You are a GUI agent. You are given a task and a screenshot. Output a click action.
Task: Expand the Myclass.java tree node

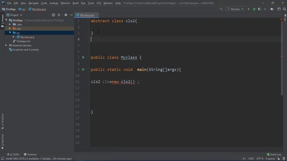click(13, 37)
